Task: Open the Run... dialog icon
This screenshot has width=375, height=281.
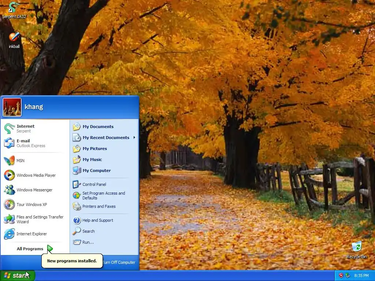Action: [x=77, y=242]
